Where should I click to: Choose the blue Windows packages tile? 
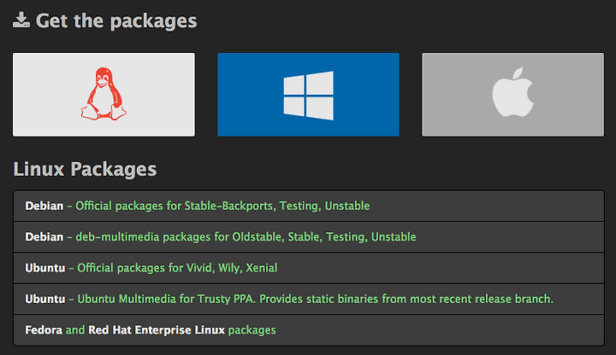tap(308, 95)
